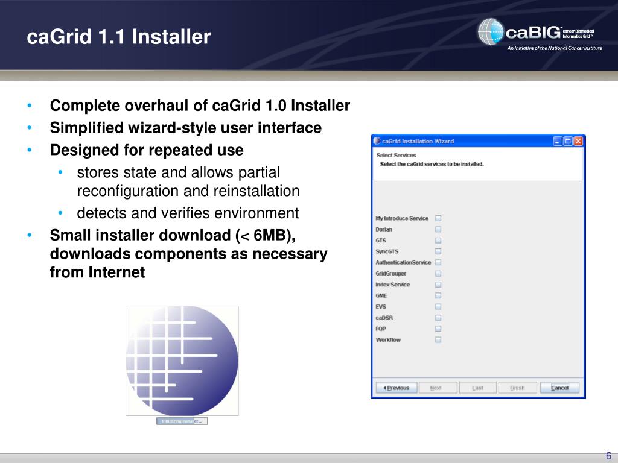Click the Finish button in wizard
The height and width of the screenshot is (463, 618).
(517, 388)
